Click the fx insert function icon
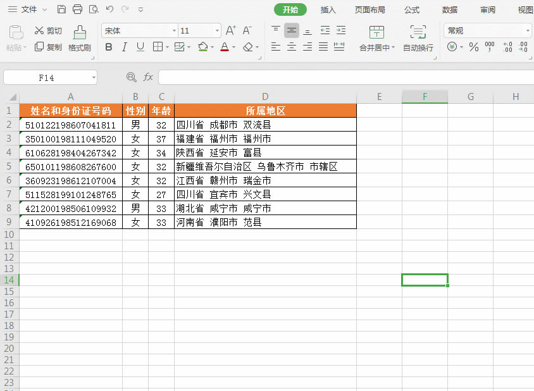534x391 pixels. click(x=148, y=77)
